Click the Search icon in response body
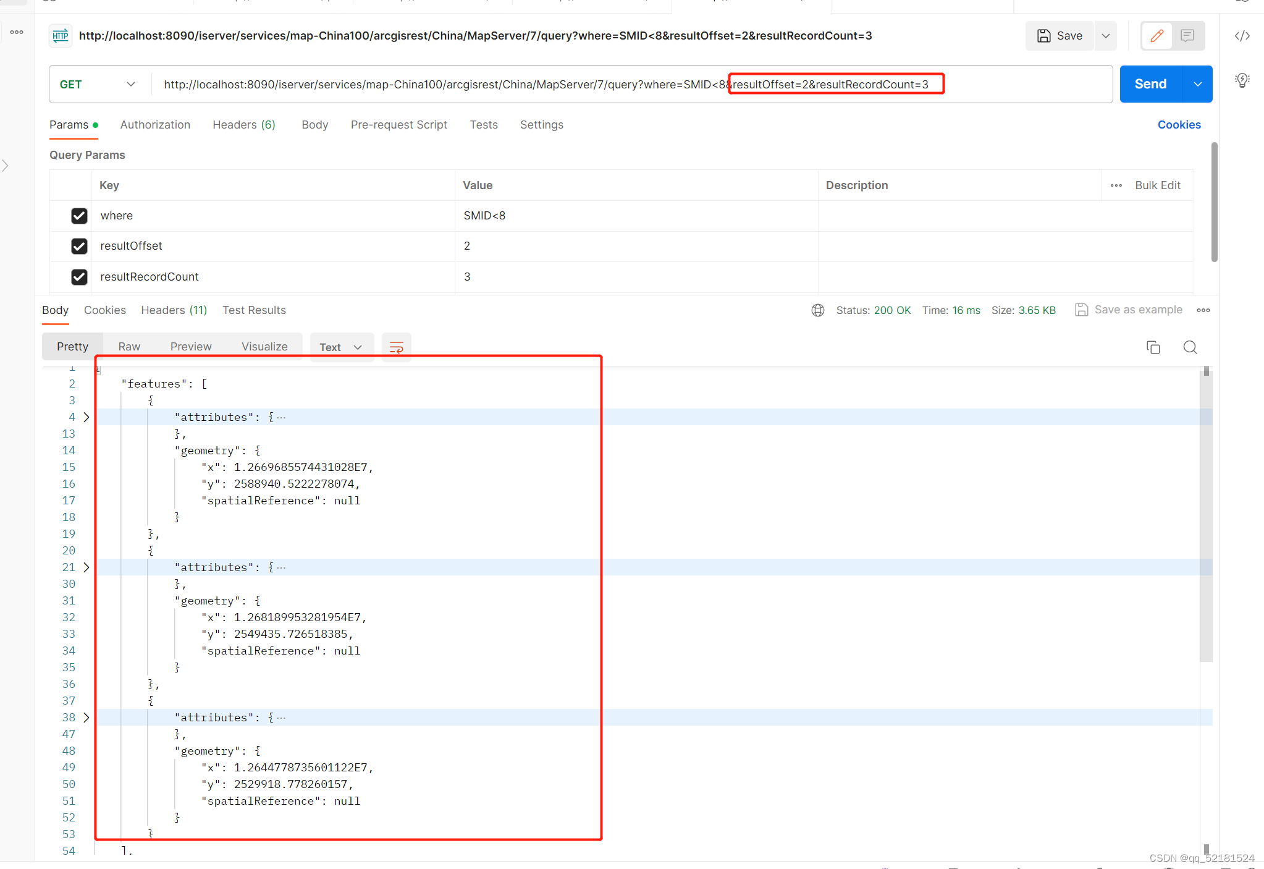 click(x=1190, y=347)
